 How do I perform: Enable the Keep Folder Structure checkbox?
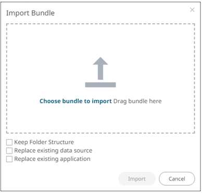[9, 142]
